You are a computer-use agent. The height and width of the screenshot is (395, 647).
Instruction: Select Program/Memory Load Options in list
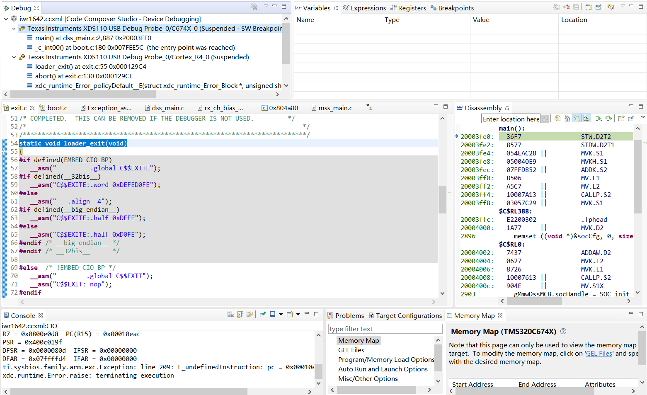point(386,360)
